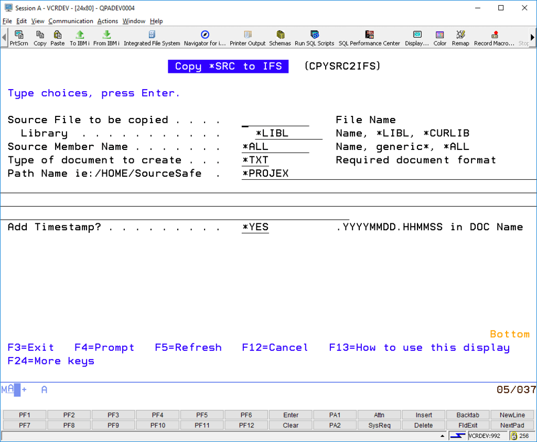Launch Run SQL Scripts
The width and height of the screenshot is (537, 442).
pyautogui.click(x=314, y=38)
